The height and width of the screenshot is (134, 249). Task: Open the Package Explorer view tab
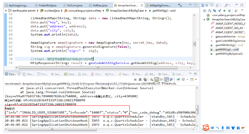click(x=137, y=74)
